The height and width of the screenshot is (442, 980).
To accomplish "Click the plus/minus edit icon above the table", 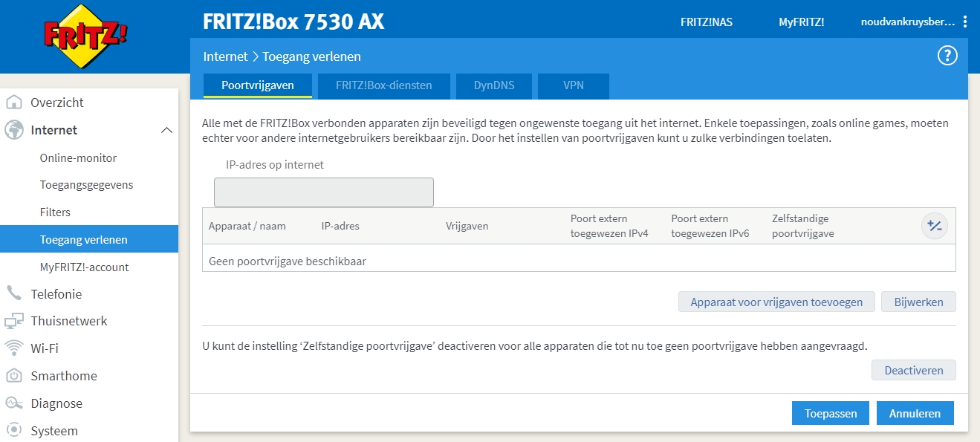I will click(935, 225).
